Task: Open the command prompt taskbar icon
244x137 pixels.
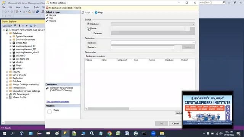Action: [x=144, y=133]
